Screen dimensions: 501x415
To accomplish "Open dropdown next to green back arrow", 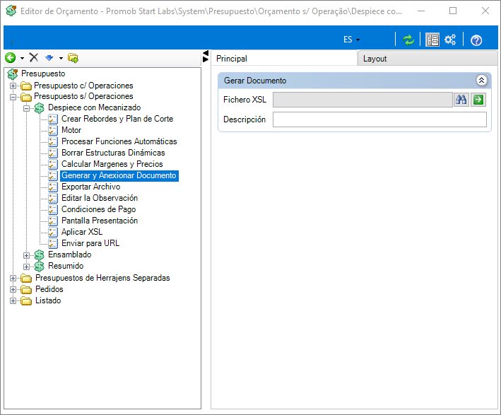I will click(x=22, y=58).
